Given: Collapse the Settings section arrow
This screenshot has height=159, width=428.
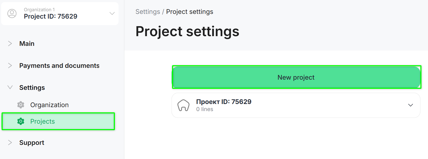Looking at the screenshot, I should tap(10, 87).
